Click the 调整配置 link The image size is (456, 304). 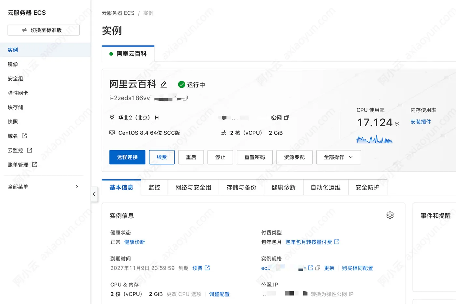219,294
